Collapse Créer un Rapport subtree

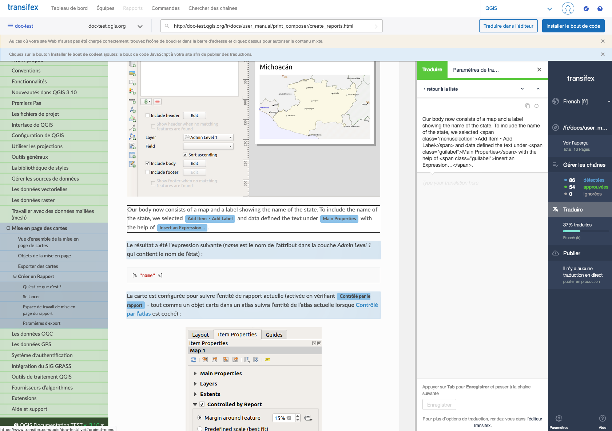pyautogui.click(x=15, y=276)
